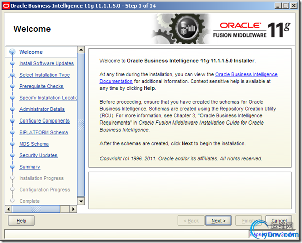The image size is (302, 243).
Task: Click the bullet icon beside MDS Schema
Action: pyautogui.click(x=12, y=144)
